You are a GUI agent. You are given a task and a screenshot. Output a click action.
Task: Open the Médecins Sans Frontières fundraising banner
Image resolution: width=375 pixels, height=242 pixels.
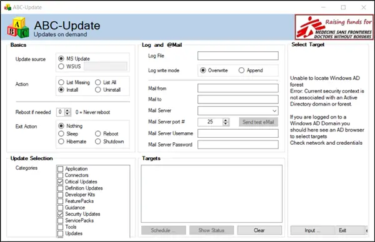point(334,27)
